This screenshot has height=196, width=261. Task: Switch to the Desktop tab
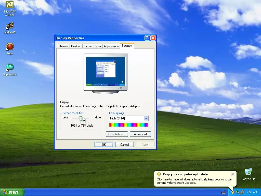[x=76, y=46]
